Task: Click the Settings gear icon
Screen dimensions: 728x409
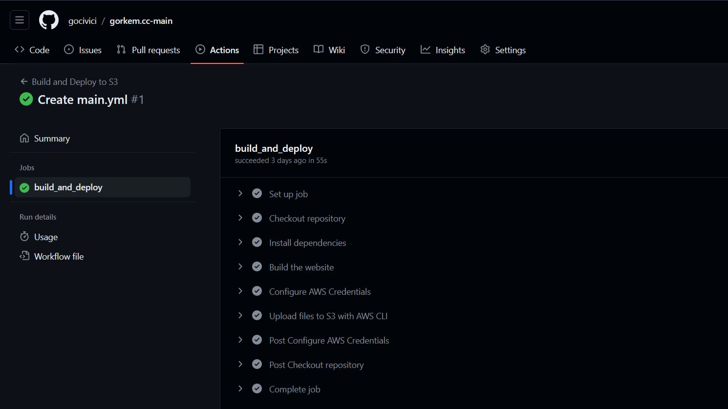Action: pyautogui.click(x=485, y=50)
